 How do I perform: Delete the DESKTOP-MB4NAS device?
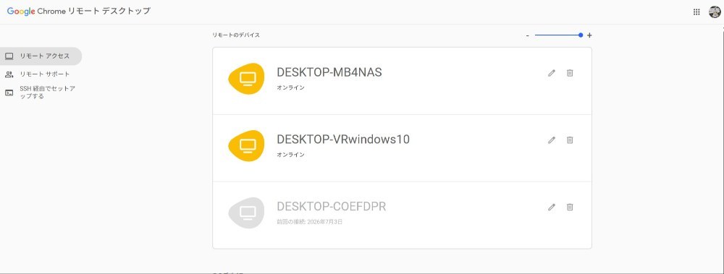570,73
